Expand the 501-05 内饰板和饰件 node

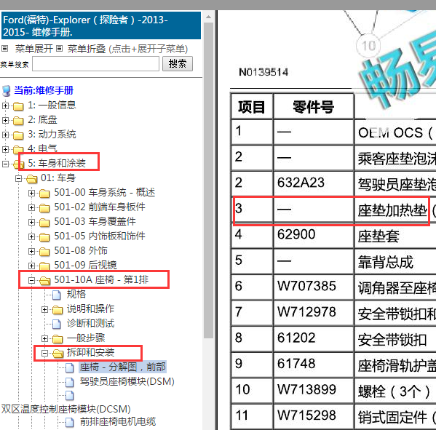click(32, 236)
